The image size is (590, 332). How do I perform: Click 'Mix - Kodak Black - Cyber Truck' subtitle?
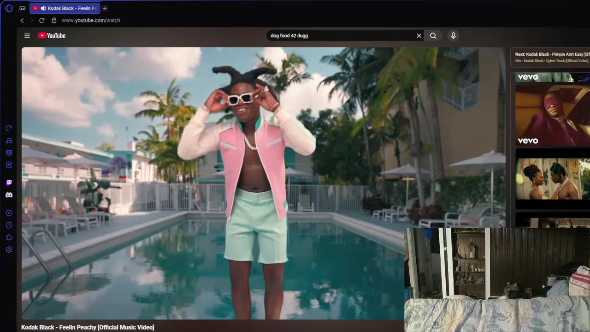pyautogui.click(x=552, y=61)
